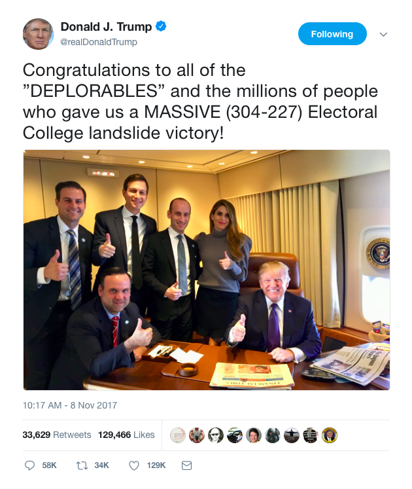Image resolution: width=412 pixels, height=489 pixels.
Task: Click the liker avatar with sunglasses
Action: click(x=216, y=435)
